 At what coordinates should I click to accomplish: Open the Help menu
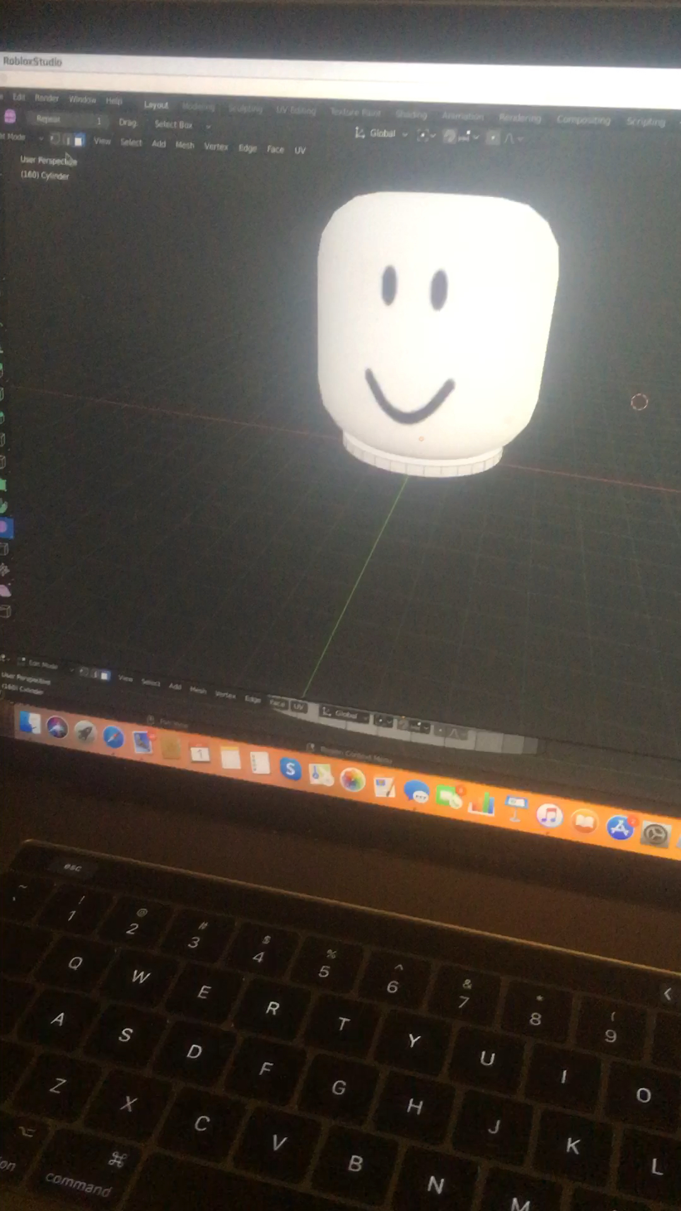click(x=114, y=101)
